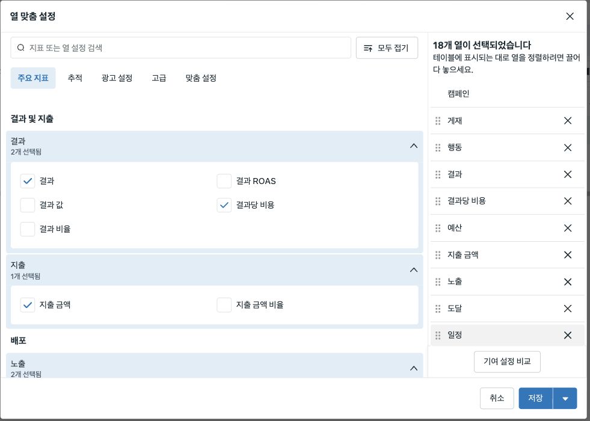Uncheck the 지출 금액 checkbox
Image resolution: width=590 pixels, height=421 pixels.
coord(28,305)
